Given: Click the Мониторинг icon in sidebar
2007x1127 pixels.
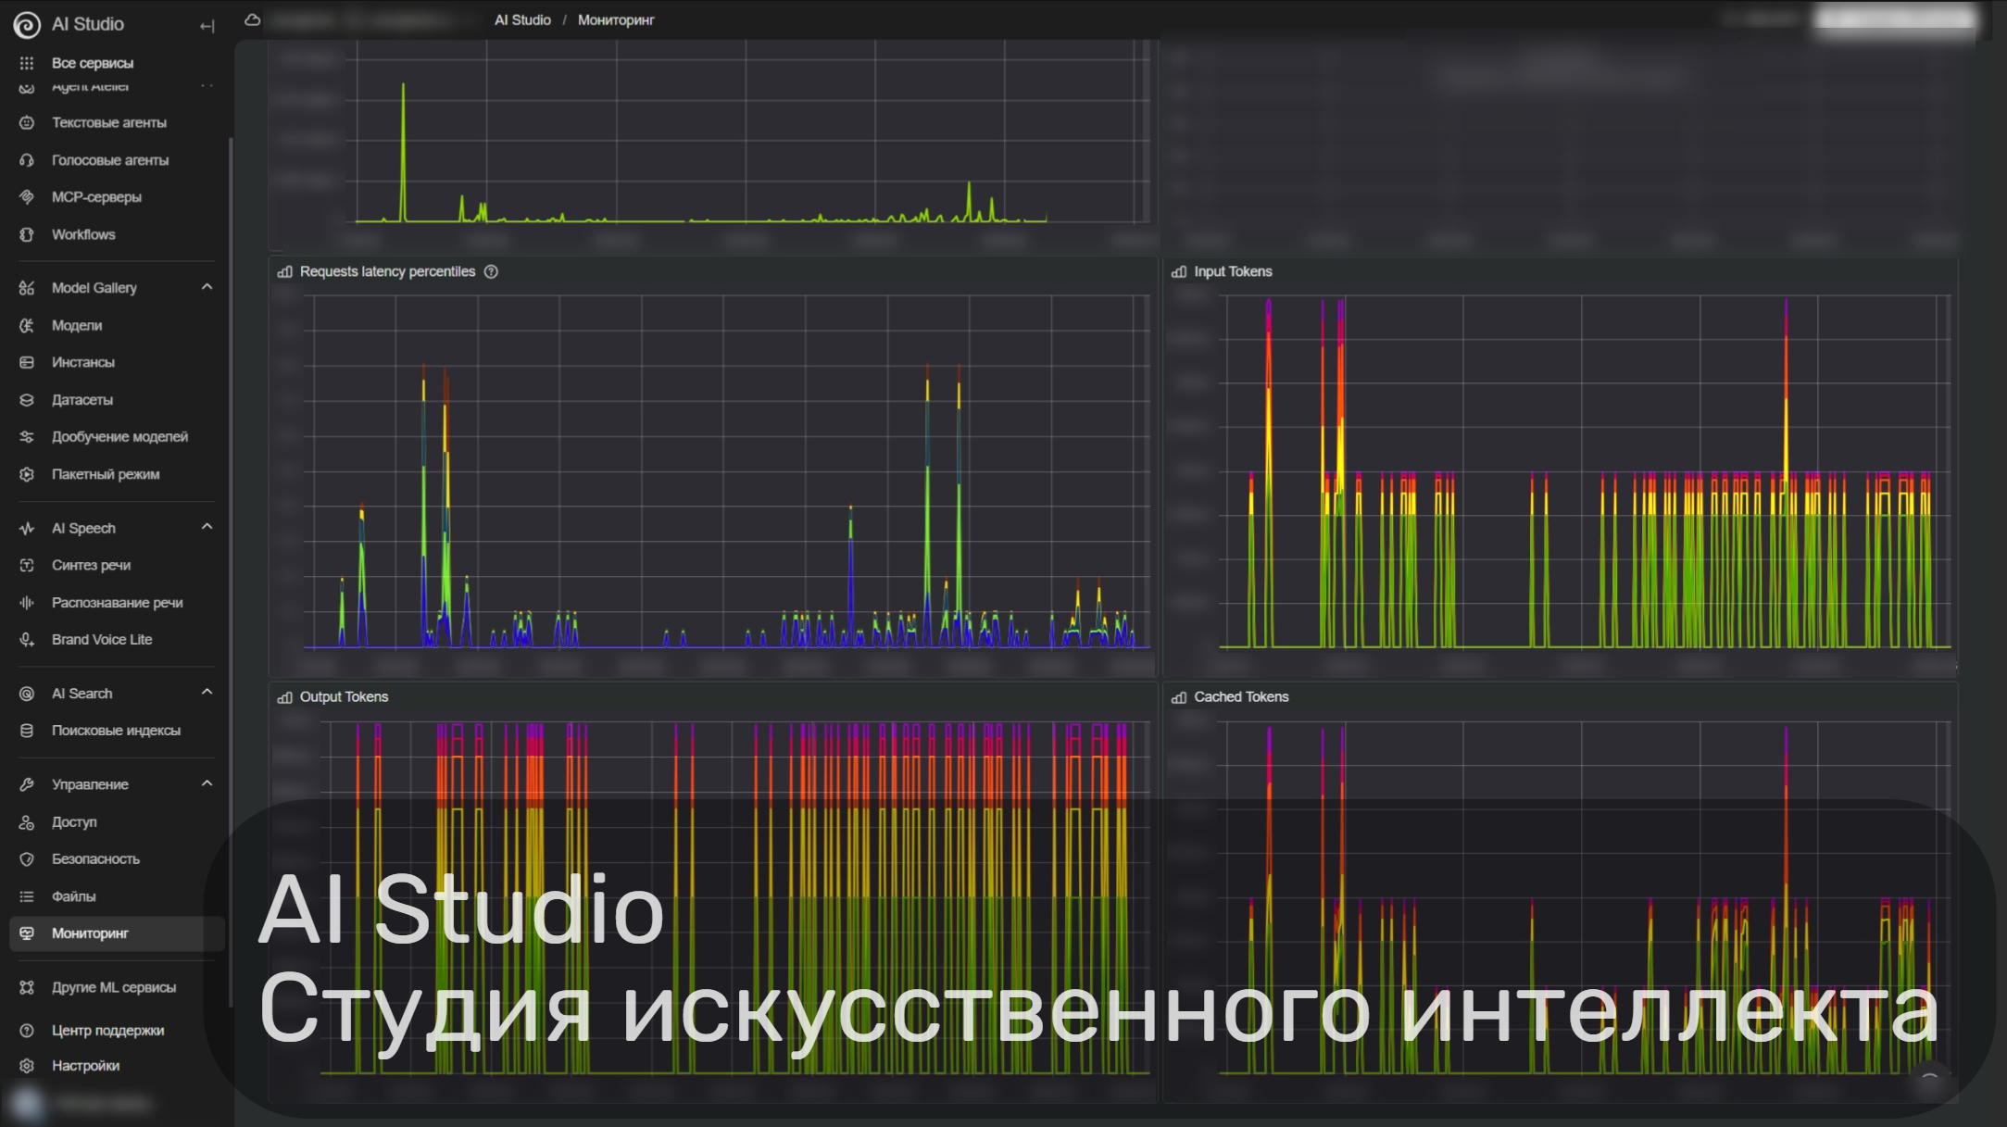Looking at the screenshot, I should (27, 933).
